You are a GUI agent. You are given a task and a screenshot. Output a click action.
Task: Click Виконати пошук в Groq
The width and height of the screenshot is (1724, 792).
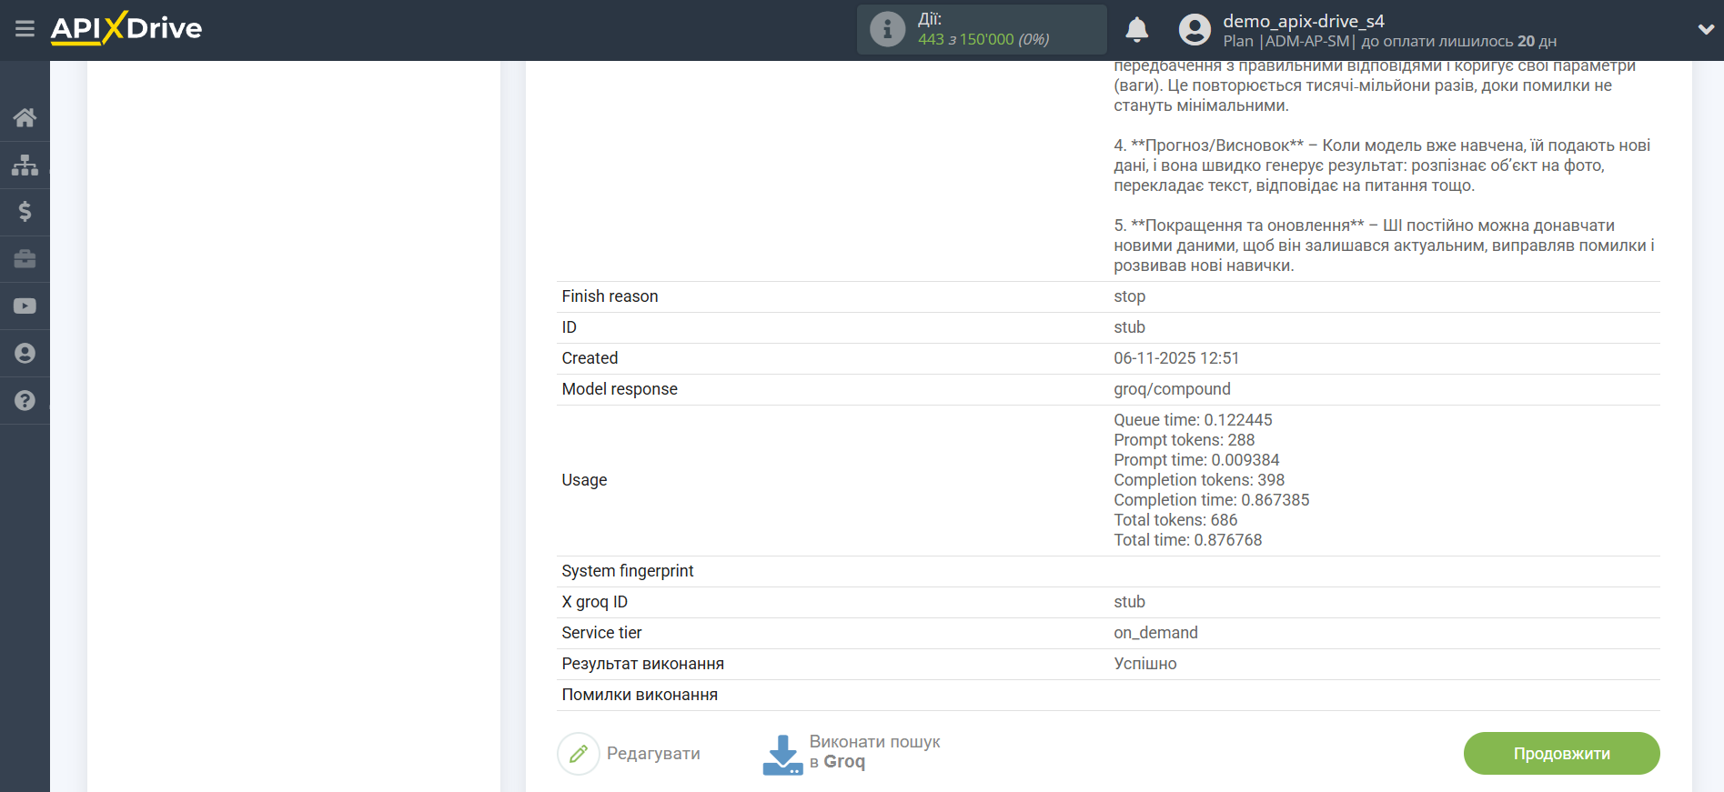coord(875,752)
